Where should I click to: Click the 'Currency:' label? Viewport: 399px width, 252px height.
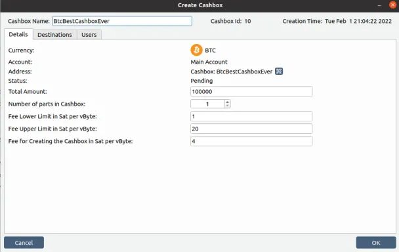coord(21,51)
